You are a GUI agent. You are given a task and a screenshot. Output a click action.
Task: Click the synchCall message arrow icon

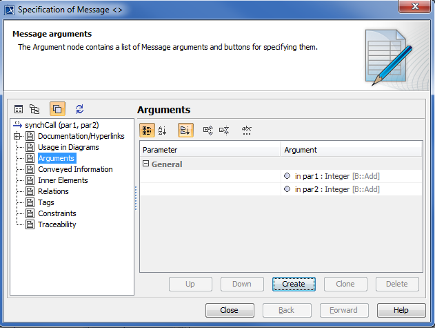click(17, 125)
